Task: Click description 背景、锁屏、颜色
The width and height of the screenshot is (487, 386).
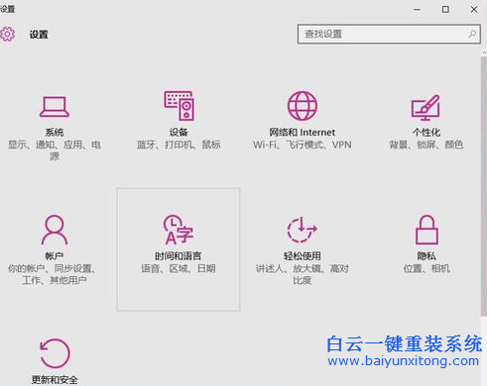Action: point(426,145)
